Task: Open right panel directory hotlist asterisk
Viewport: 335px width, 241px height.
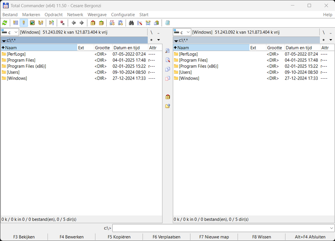Action: pos(324,40)
